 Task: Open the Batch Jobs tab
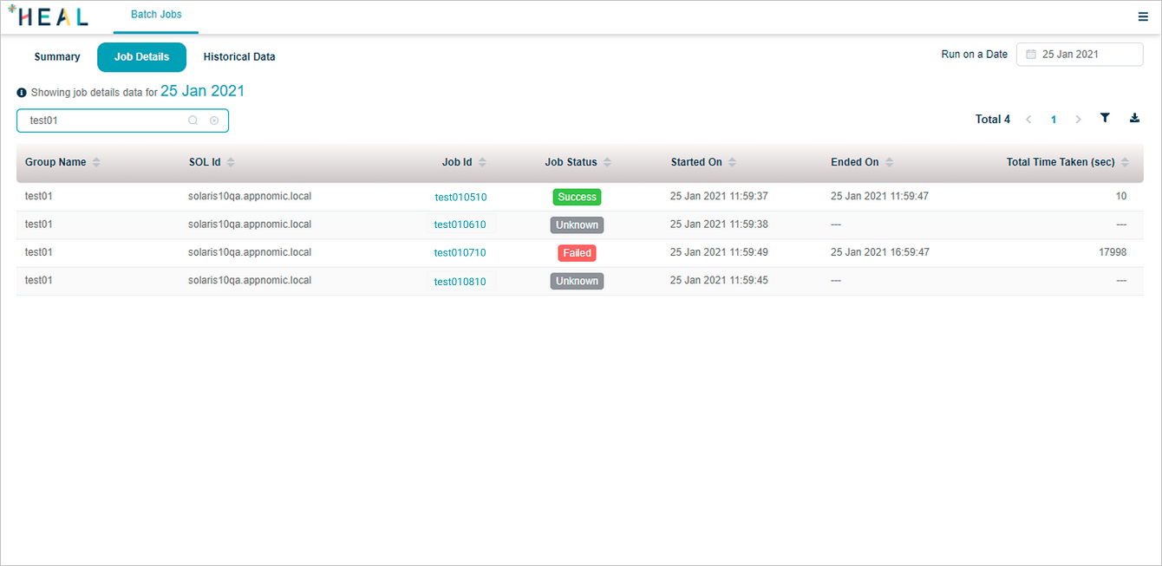(x=156, y=15)
